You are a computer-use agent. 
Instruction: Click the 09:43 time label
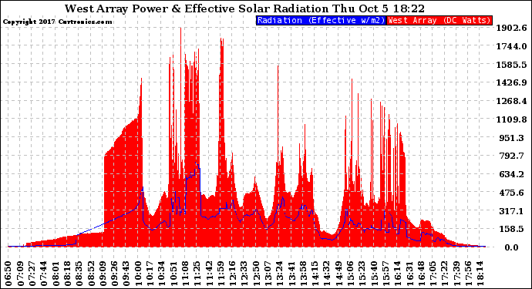tap(126, 274)
